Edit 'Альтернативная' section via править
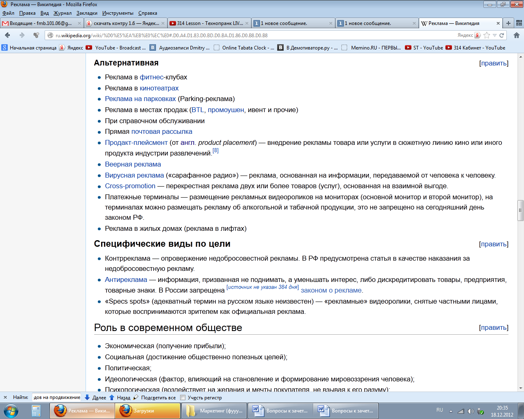The height and width of the screenshot is (419, 524). coord(494,63)
